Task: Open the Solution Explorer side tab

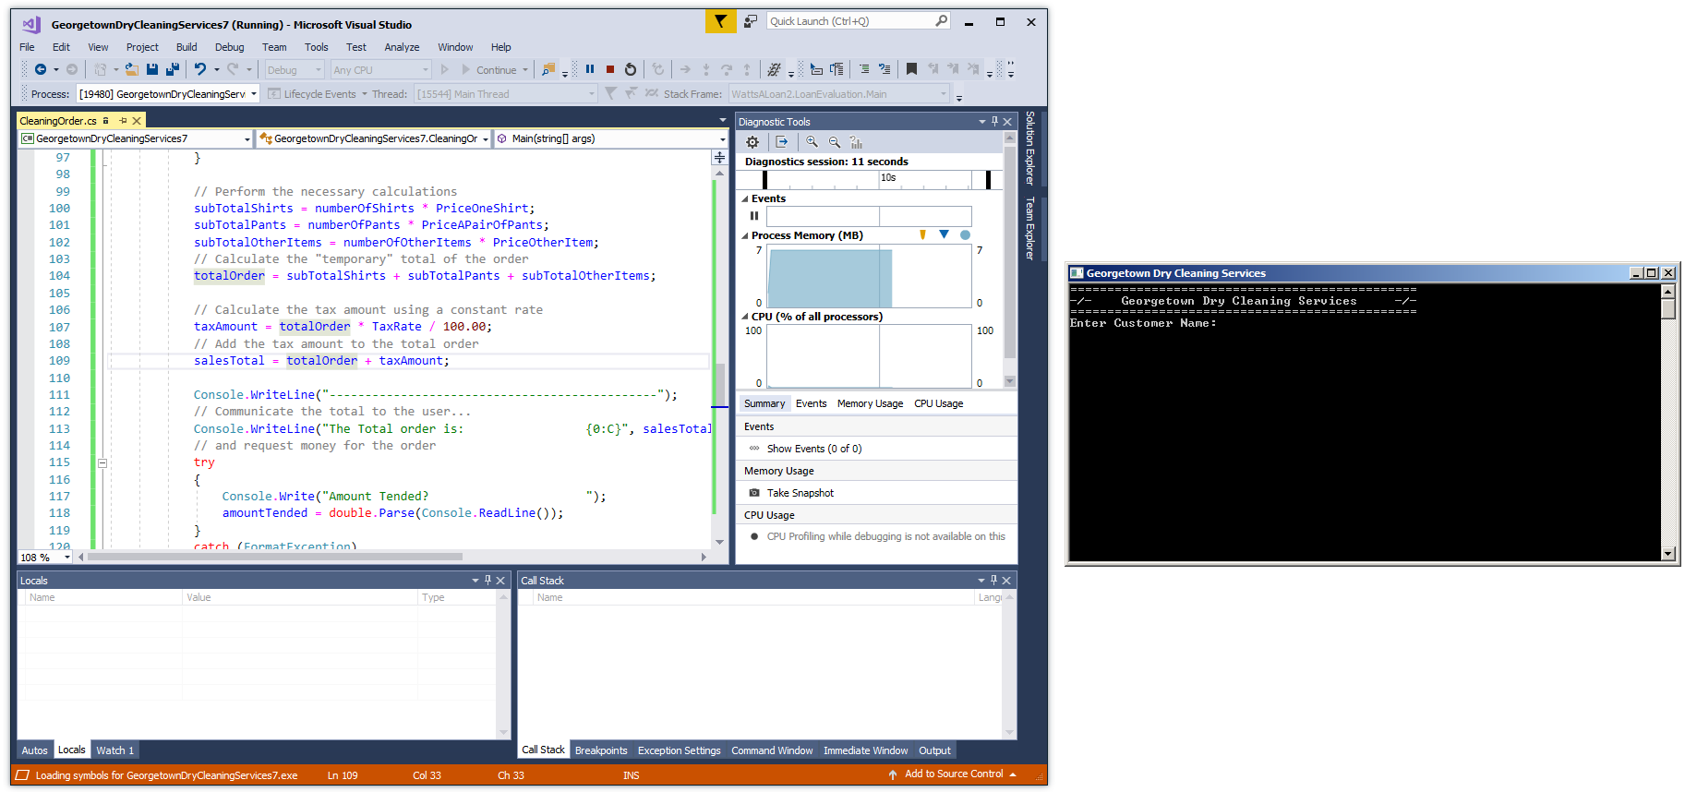Action: coord(1030,149)
